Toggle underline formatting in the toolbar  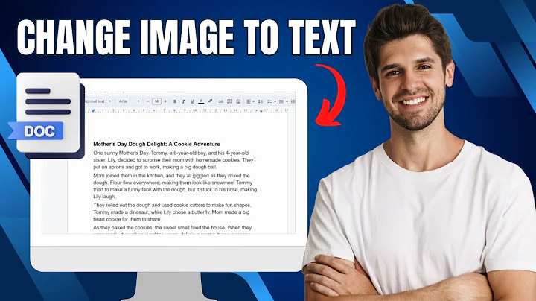[x=192, y=101]
